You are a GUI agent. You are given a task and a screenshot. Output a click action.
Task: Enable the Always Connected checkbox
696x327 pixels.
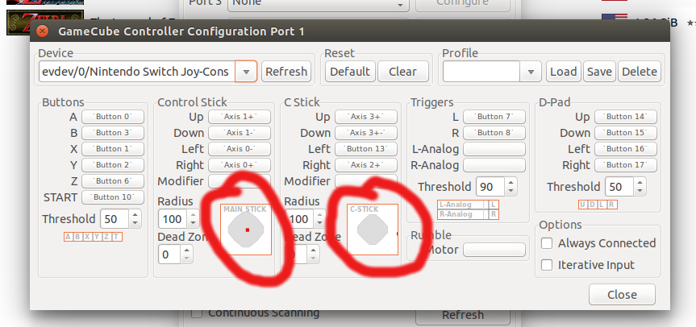[547, 243]
